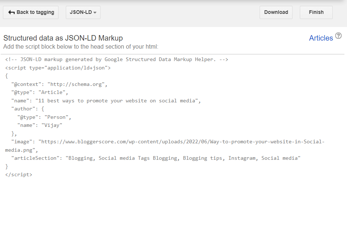Click the help question mark icon
Image resolution: width=347 pixels, height=234 pixels.
338,35
